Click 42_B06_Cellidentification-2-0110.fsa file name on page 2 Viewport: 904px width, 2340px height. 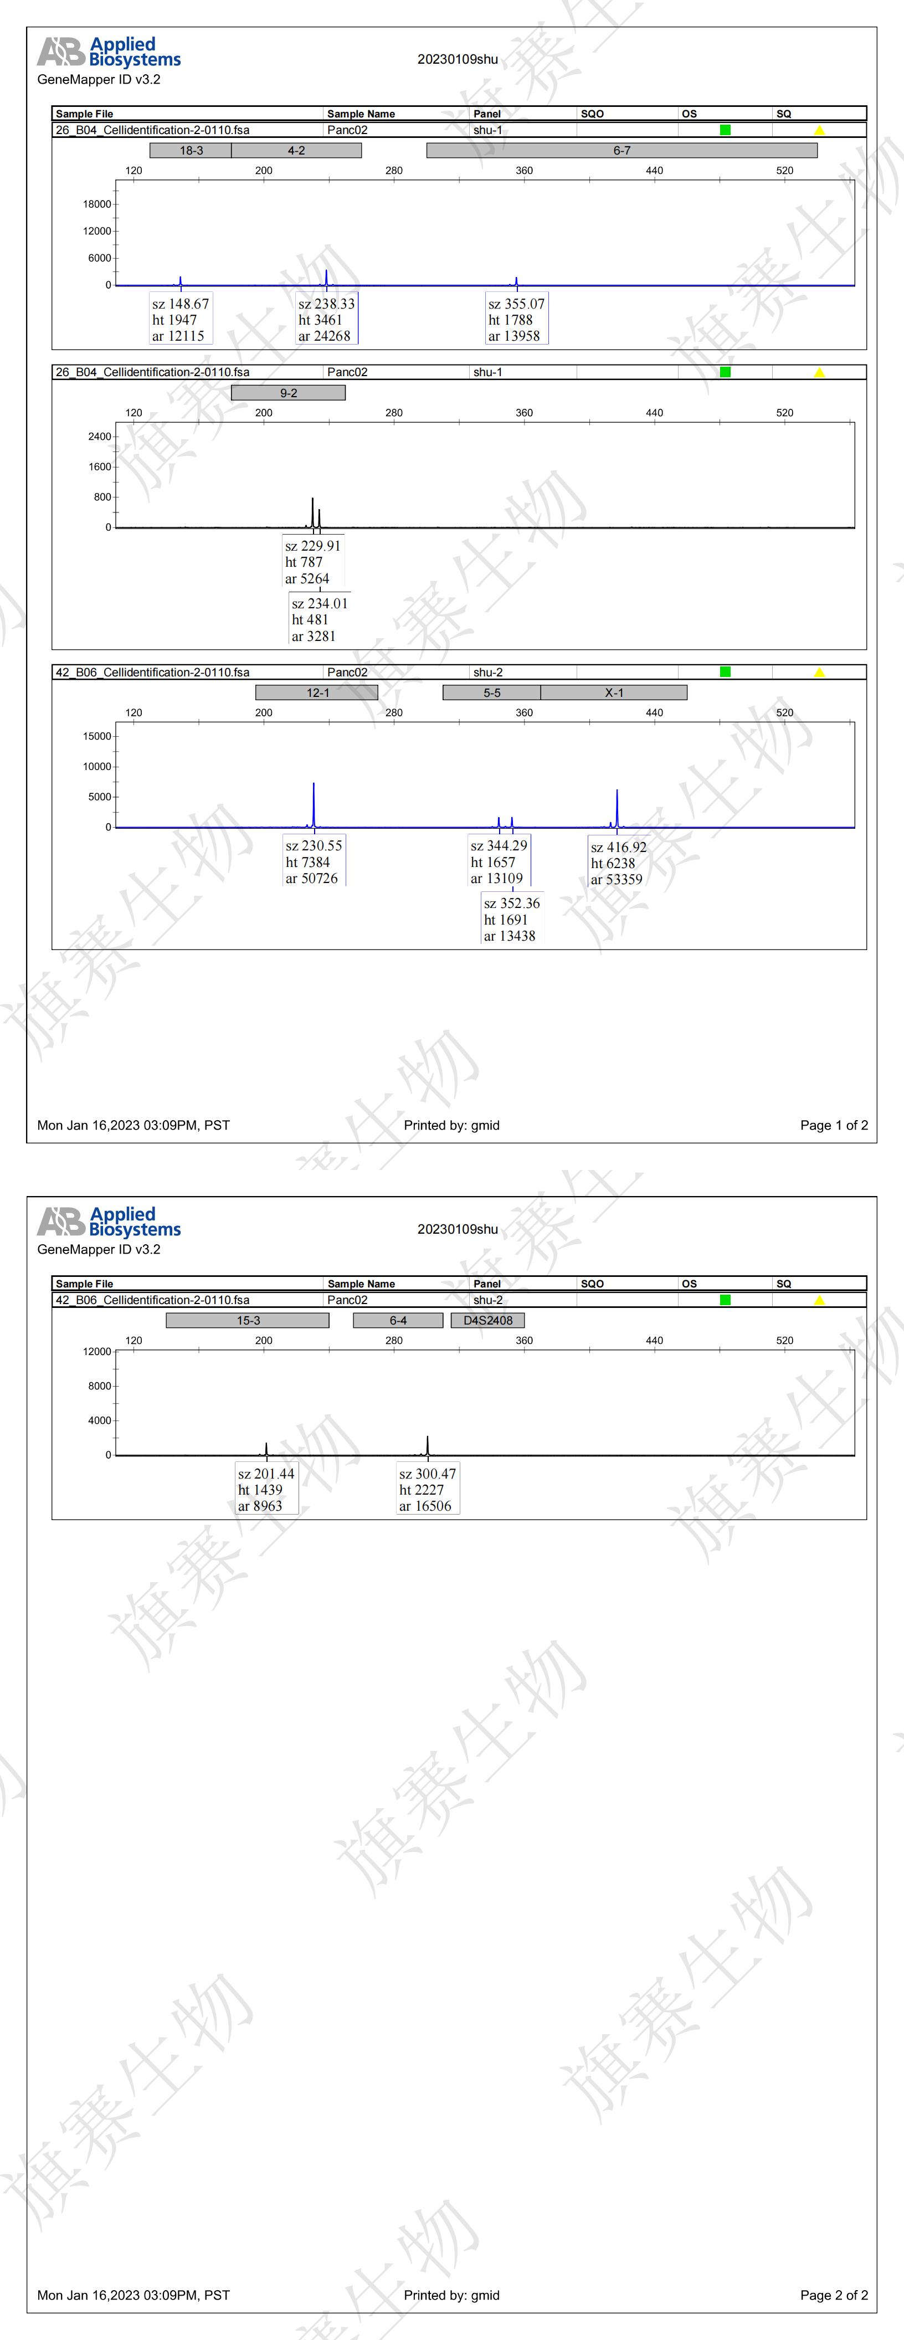[153, 1300]
